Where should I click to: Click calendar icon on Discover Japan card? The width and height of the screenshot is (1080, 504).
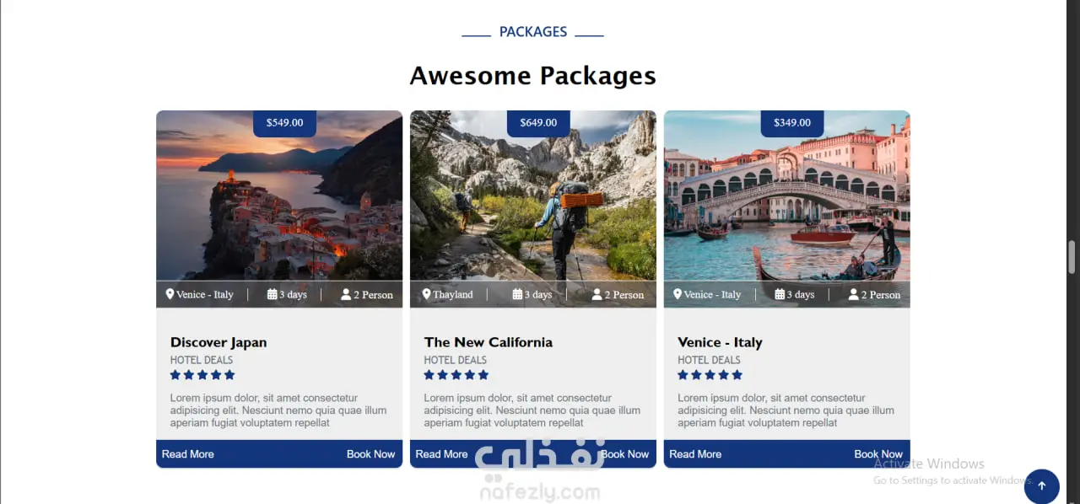(x=273, y=294)
